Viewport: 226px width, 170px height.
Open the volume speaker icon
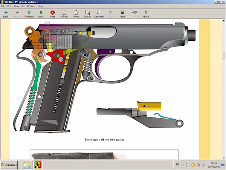(x=203, y=165)
